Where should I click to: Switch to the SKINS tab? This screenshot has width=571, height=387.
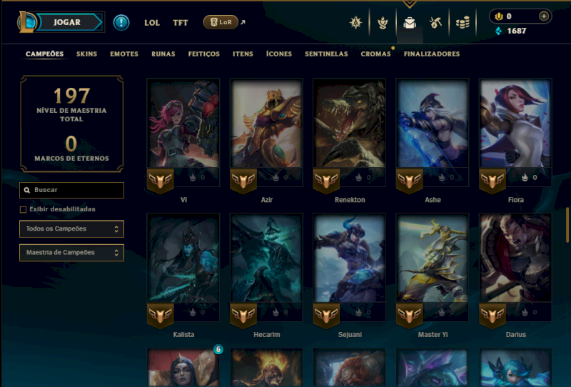[x=86, y=54]
